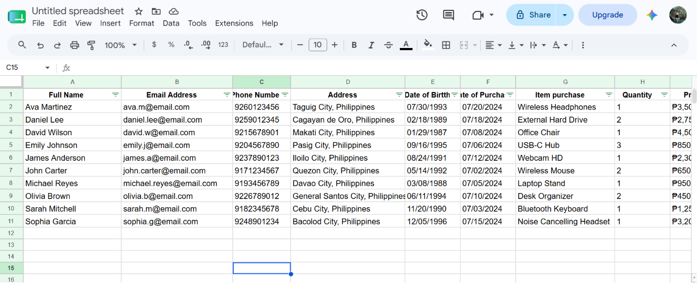Click the formula bar input
Image resolution: width=697 pixels, height=283 pixels.
(382, 68)
